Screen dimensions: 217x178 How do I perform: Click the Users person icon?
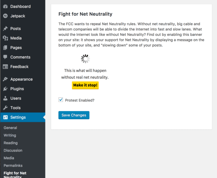click(6, 98)
